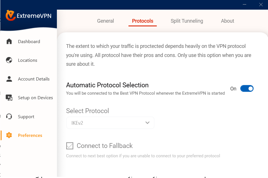The width and height of the screenshot is (268, 178).
Task: Click the Account Details person icon
Action: 9,79
